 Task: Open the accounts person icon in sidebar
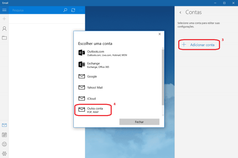(4, 28)
